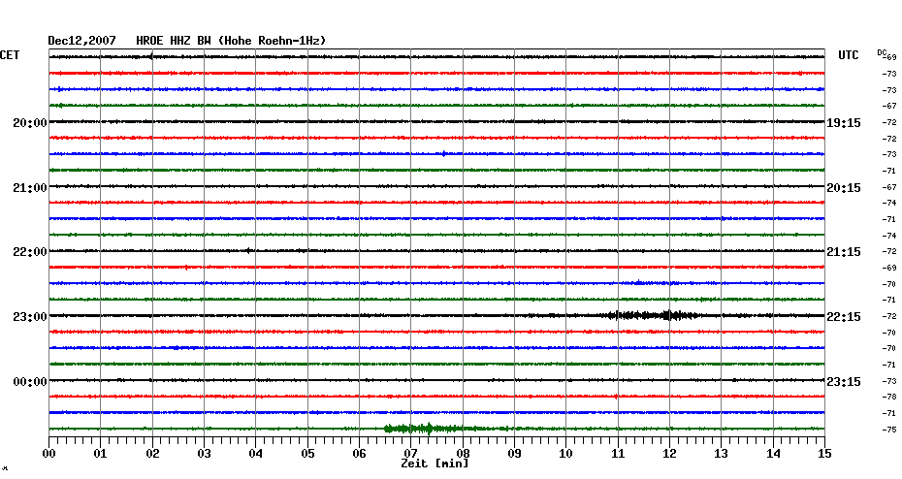Viewport: 902px width, 479px height.
Task: Click minute 15 on the time axis
Action: pyautogui.click(x=824, y=454)
